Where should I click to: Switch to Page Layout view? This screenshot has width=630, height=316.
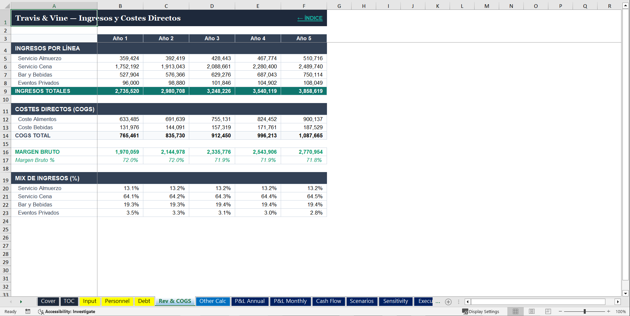532,311
